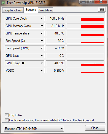Click the camera screenshot icon
The image size is (108, 134).
point(102,10)
